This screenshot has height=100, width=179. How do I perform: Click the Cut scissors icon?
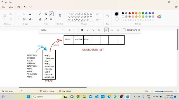coord(11,14)
